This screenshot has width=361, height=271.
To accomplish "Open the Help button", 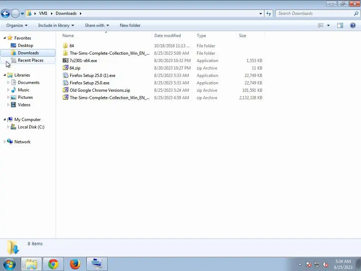I will [x=353, y=25].
